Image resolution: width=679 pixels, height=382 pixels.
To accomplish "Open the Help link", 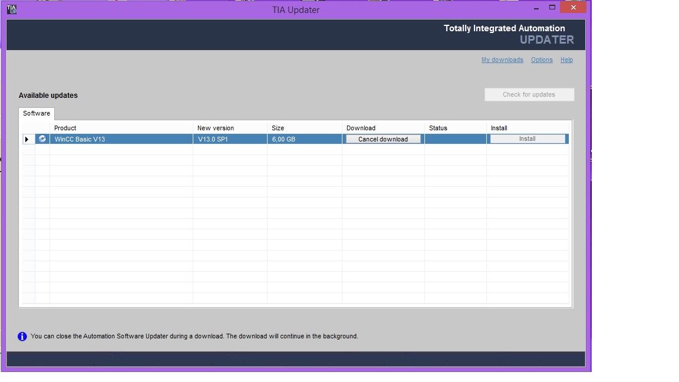I will (566, 60).
